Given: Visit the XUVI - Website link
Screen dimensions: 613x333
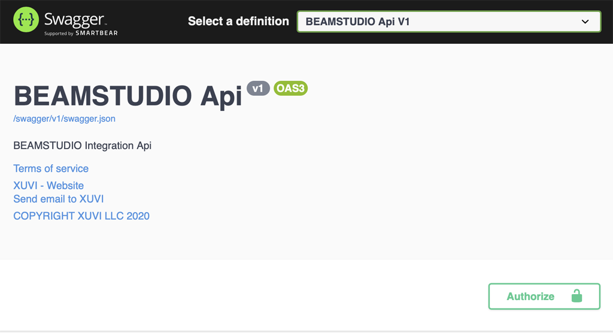Looking at the screenshot, I should click(48, 186).
